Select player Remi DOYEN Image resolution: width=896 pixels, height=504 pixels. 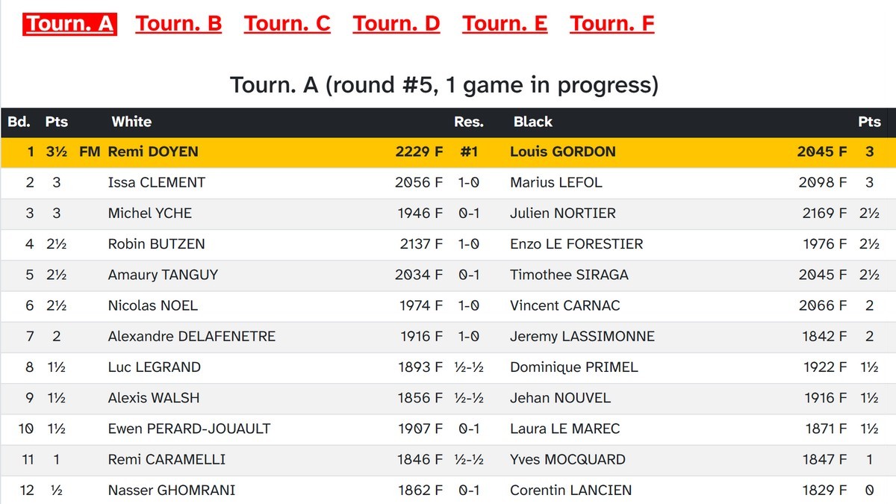(153, 152)
